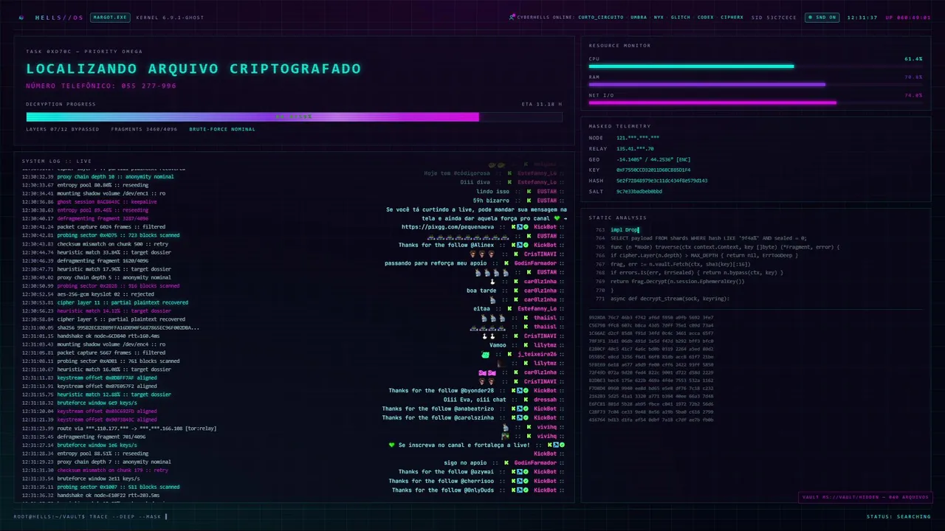Click the 'STATUS: SEARCHING' indicator
This screenshot has width=945, height=531.
[x=898, y=516]
